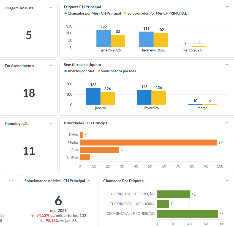Select the CH PRINCIPAL - REQUISIÇÃO bar
This screenshot has height=227, width=234.
[187, 214]
